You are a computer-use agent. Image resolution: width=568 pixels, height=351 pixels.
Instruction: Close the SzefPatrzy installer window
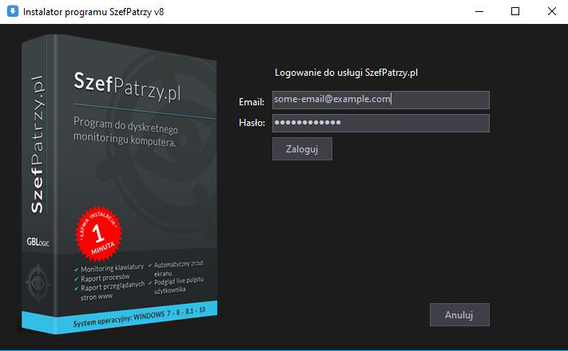[x=551, y=12]
